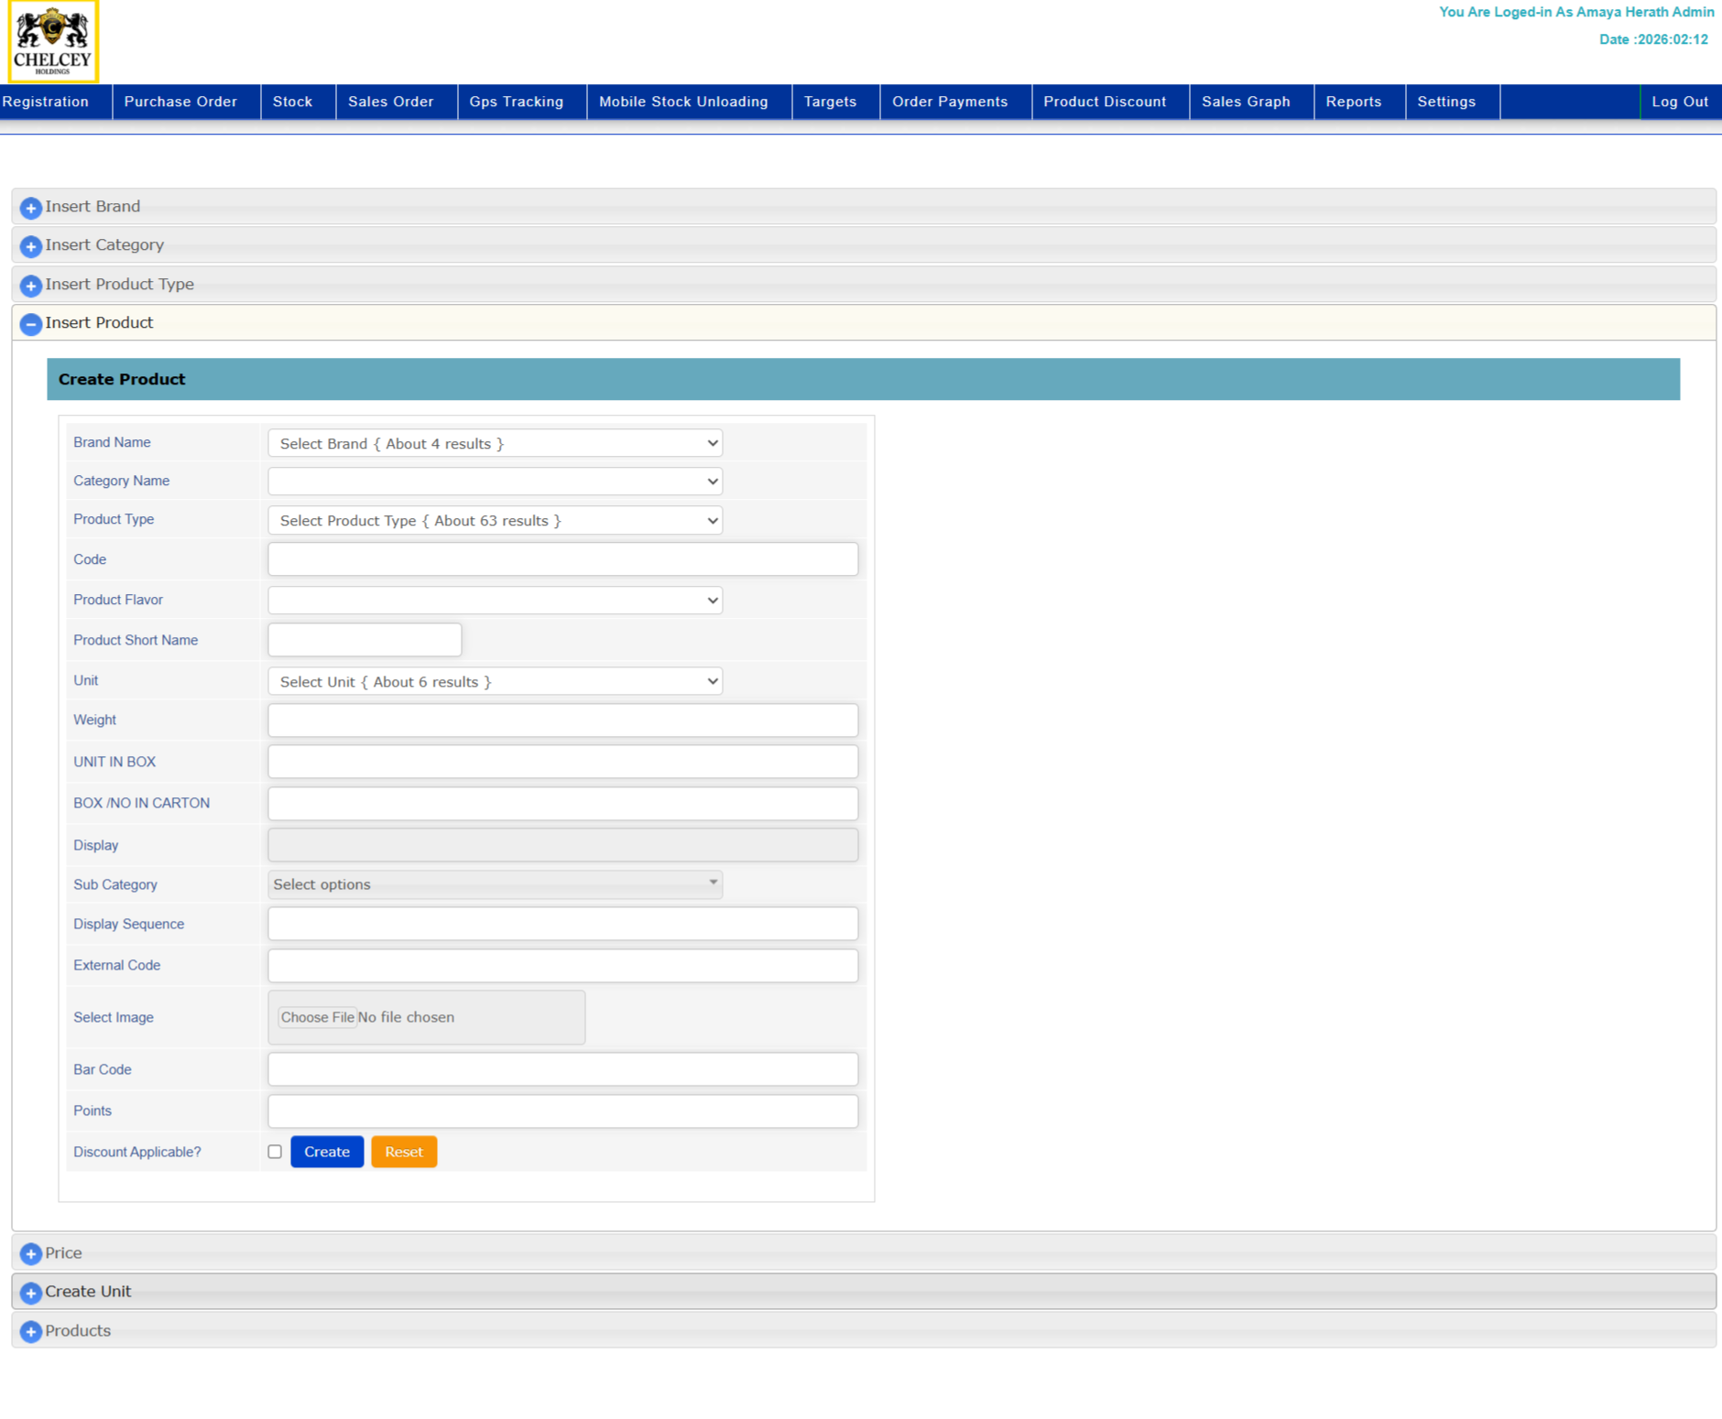Viewport: 1722px width, 1419px height.
Task: Click the Chelcey Holdings logo
Action: (x=53, y=42)
